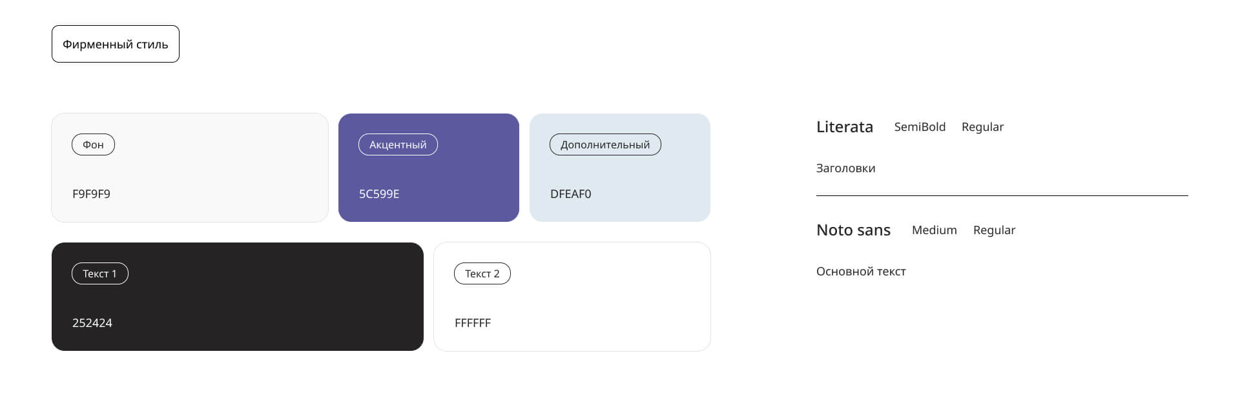Click the F9F9F9 hex code
Screen dimensions: 1240x396
coord(91,194)
